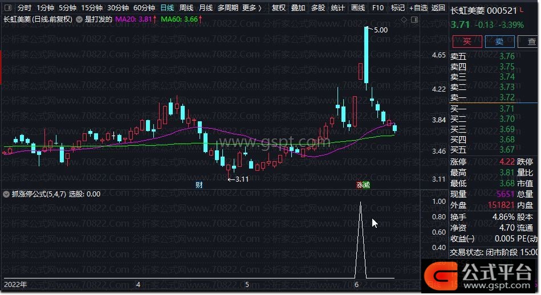The height and width of the screenshot is (295, 541).
Task: Switch to 周线 weekly chart
Action: point(186,7)
